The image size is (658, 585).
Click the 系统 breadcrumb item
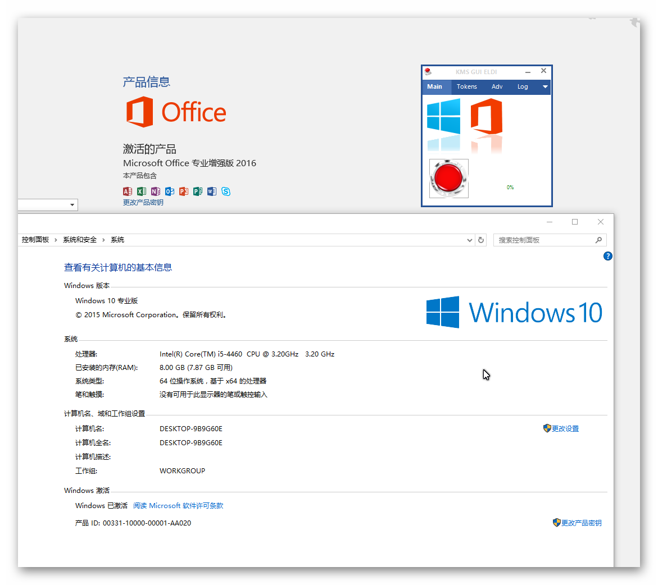[117, 240]
